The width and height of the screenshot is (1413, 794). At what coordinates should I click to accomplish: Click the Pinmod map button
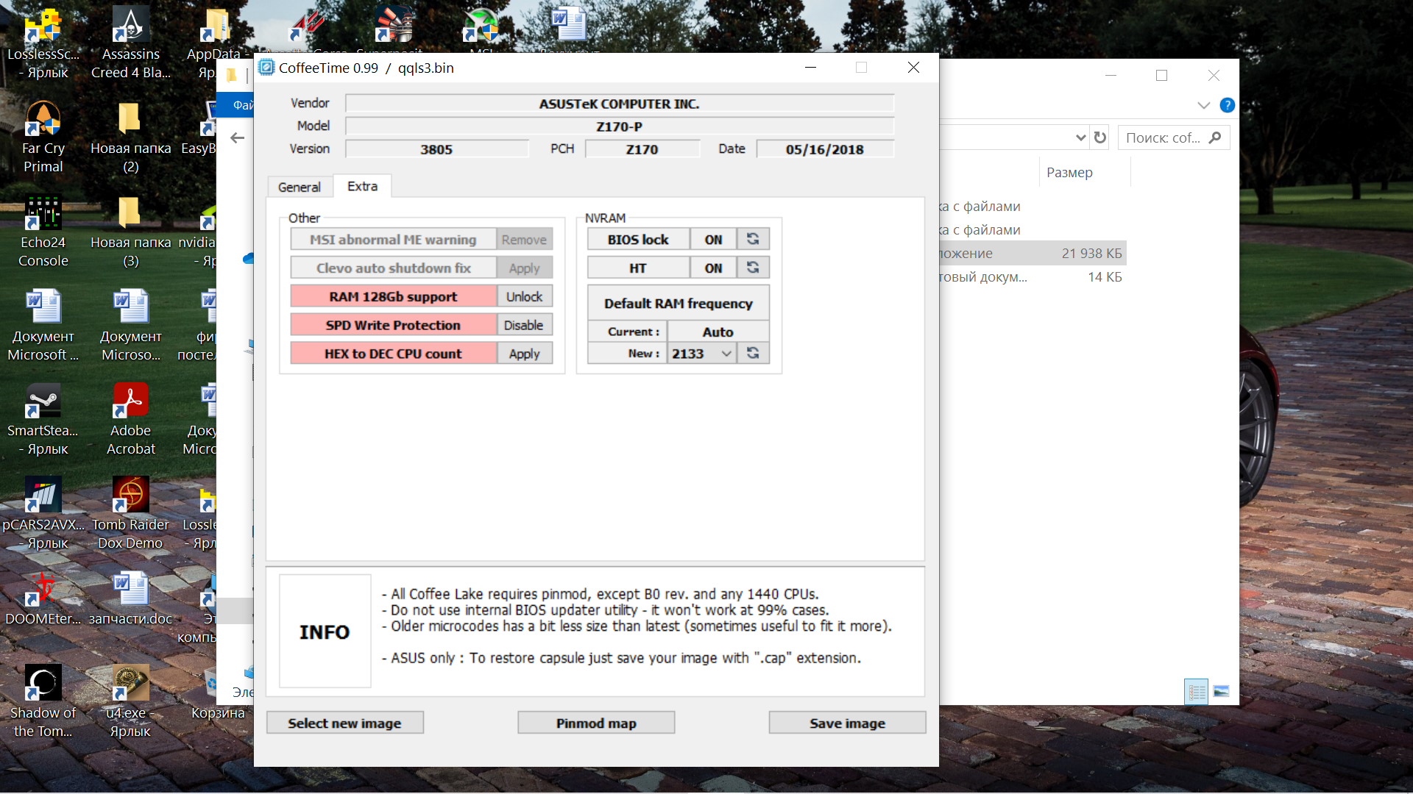click(596, 723)
